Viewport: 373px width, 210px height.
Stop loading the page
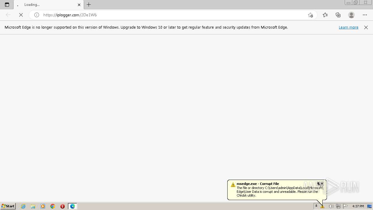(21, 15)
